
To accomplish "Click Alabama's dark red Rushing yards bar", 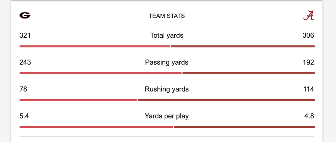I will click(226, 100).
